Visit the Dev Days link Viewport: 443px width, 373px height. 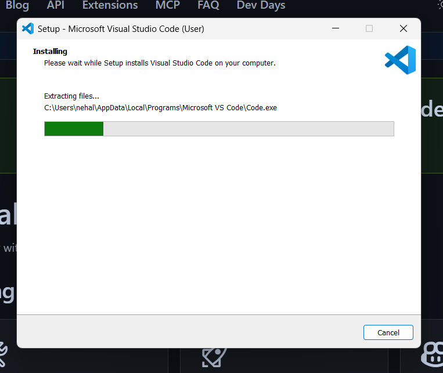click(x=261, y=6)
